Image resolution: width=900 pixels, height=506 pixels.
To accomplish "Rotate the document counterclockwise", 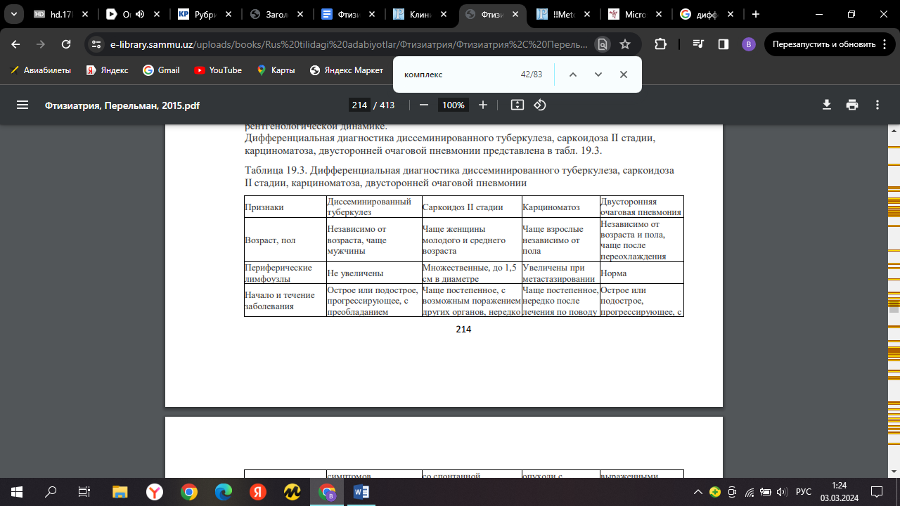I will pos(540,105).
